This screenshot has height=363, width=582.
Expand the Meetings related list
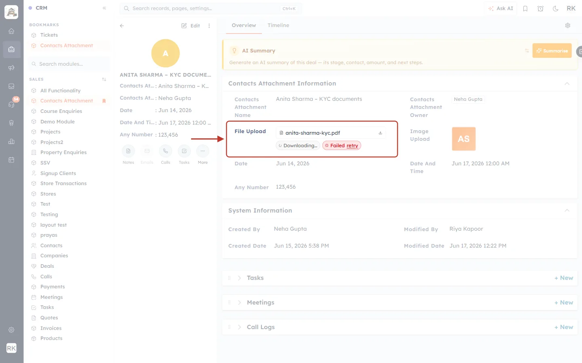pyautogui.click(x=239, y=302)
